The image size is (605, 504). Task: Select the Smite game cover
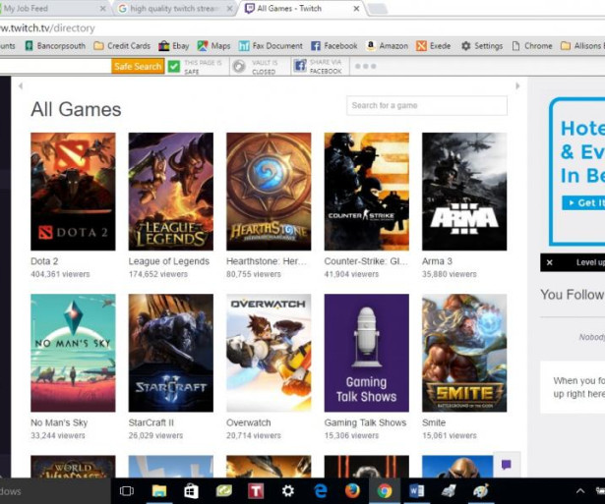click(464, 353)
